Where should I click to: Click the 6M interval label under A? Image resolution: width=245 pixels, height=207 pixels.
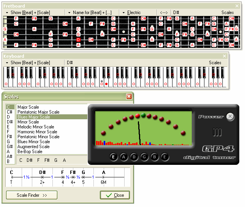(103, 182)
